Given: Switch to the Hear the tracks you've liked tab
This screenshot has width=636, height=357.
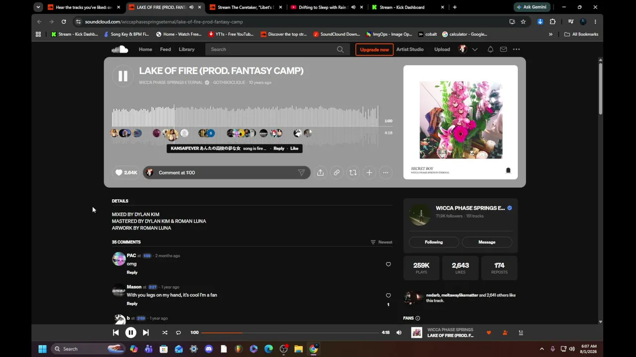Looking at the screenshot, I should pos(83,7).
